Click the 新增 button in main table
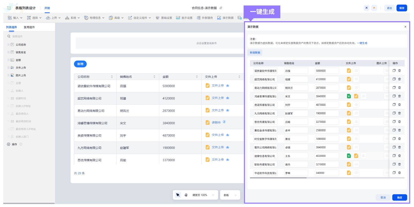The width and height of the screenshot is (414, 207). [x=80, y=64]
